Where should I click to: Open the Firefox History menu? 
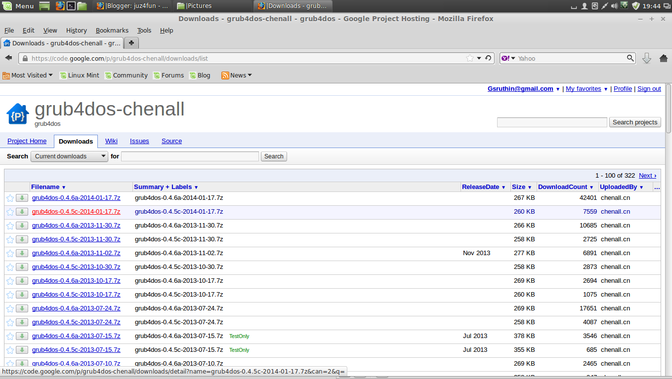point(76,30)
